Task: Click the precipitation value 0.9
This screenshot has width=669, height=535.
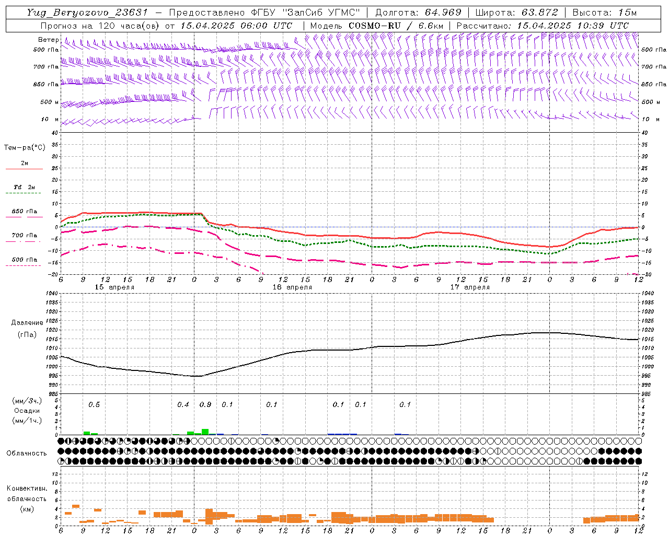Action: 205,405
